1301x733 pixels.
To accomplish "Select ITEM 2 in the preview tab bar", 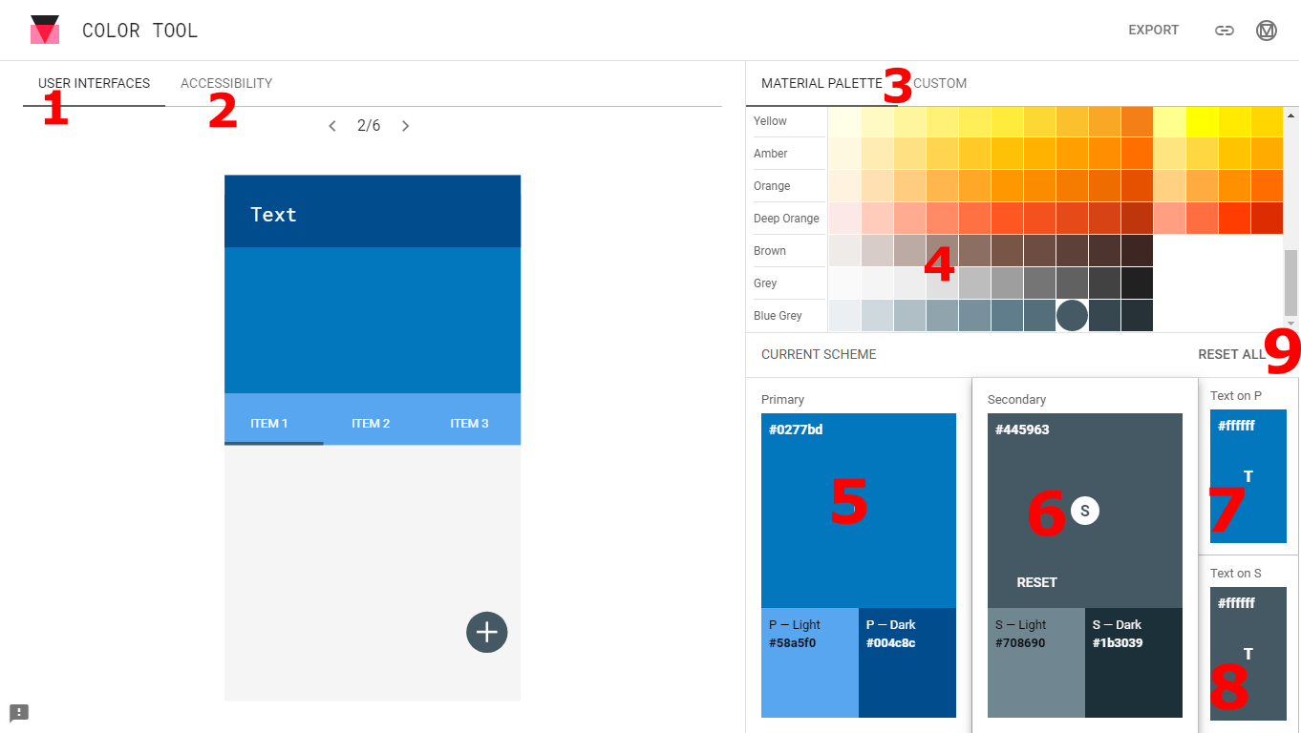I will pyautogui.click(x=372, y=423).
